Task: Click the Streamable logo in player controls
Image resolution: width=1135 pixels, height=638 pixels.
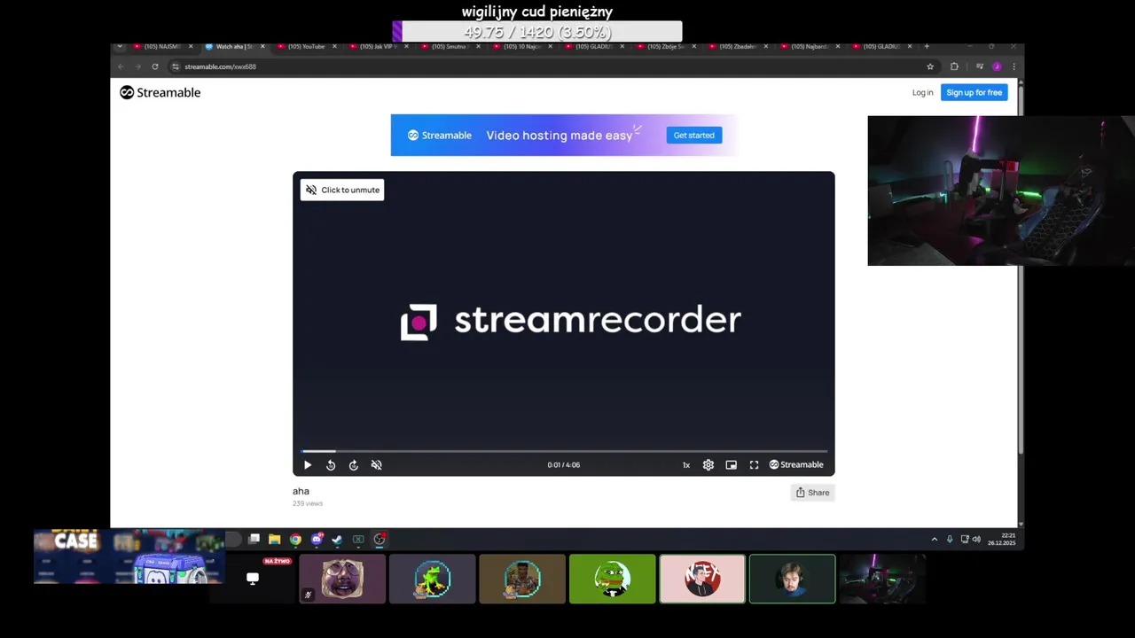Action: point(796,465)
